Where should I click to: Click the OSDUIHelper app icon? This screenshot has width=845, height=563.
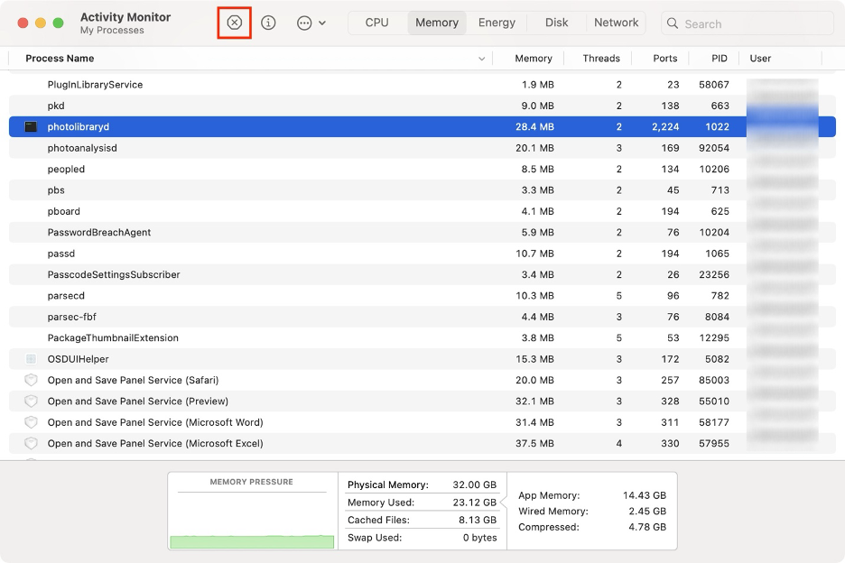coord(31,359)
